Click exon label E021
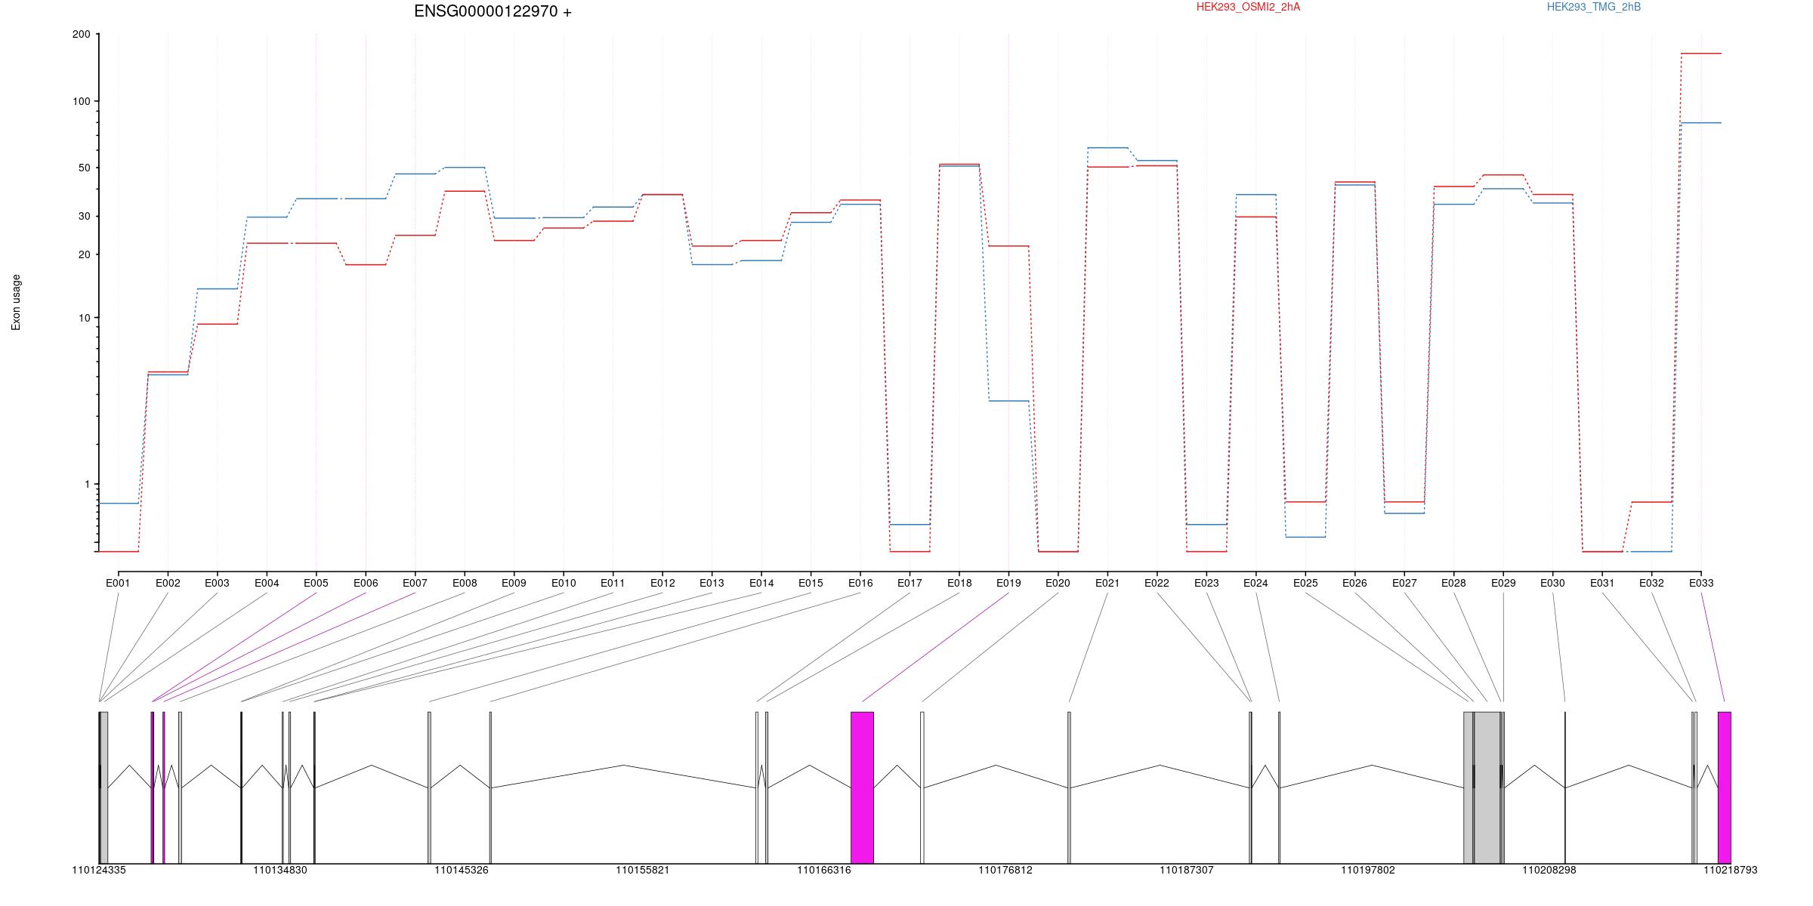This screenshot has width=1813, height=906. [1107, 583]
